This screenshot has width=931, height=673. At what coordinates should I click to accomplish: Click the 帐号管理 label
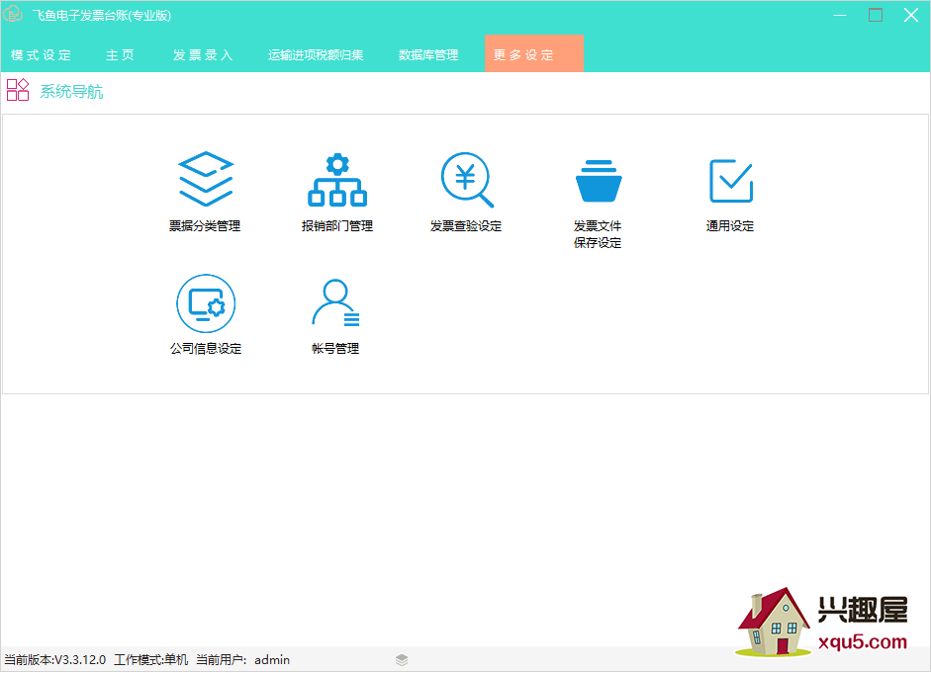click(335, 349)
